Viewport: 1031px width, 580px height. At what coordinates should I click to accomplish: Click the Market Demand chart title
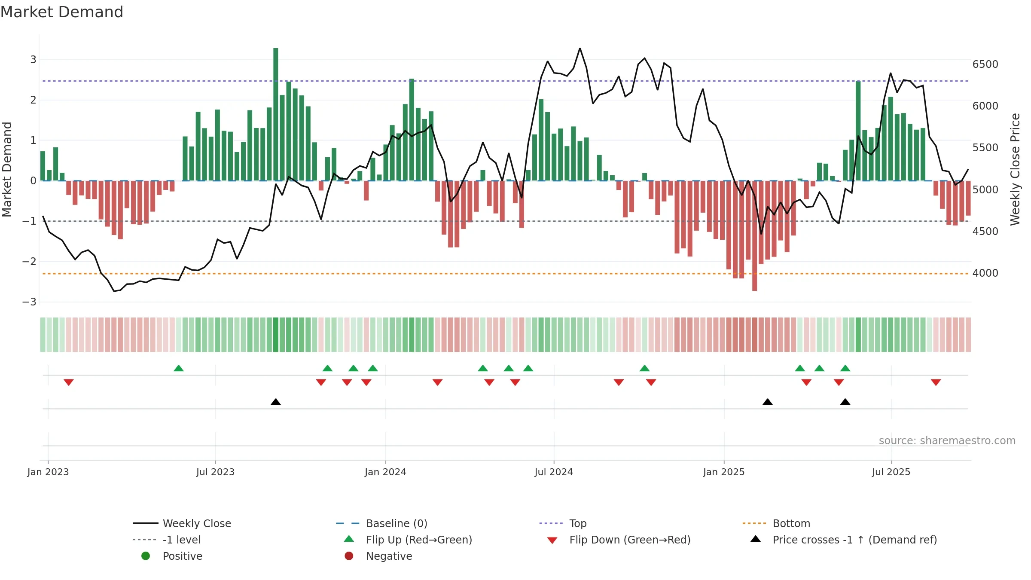click(x=62, y=12)
